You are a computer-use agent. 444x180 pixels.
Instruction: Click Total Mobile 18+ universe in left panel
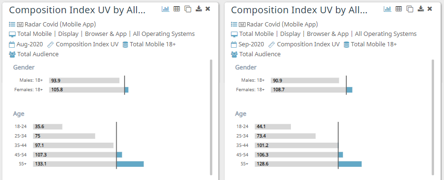pyautogui.click(x=149, y=44)
